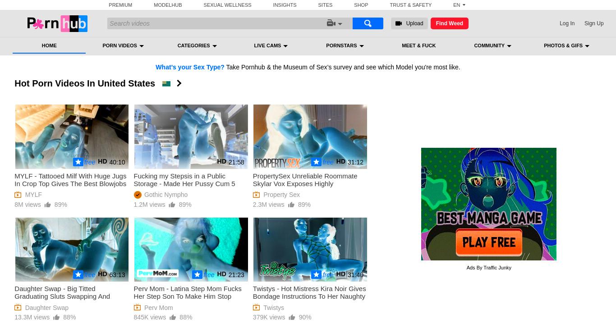
Task: Click the channel icon beside Twistys
Action: point(256,308)
